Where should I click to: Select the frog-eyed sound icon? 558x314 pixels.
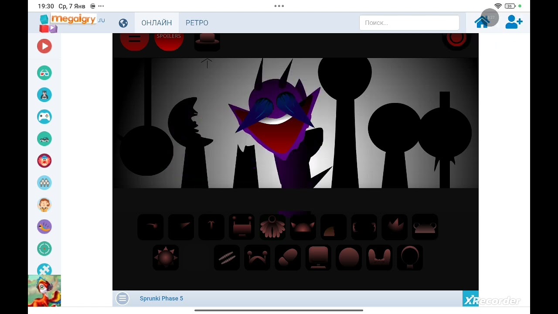(x=425, y=227)
